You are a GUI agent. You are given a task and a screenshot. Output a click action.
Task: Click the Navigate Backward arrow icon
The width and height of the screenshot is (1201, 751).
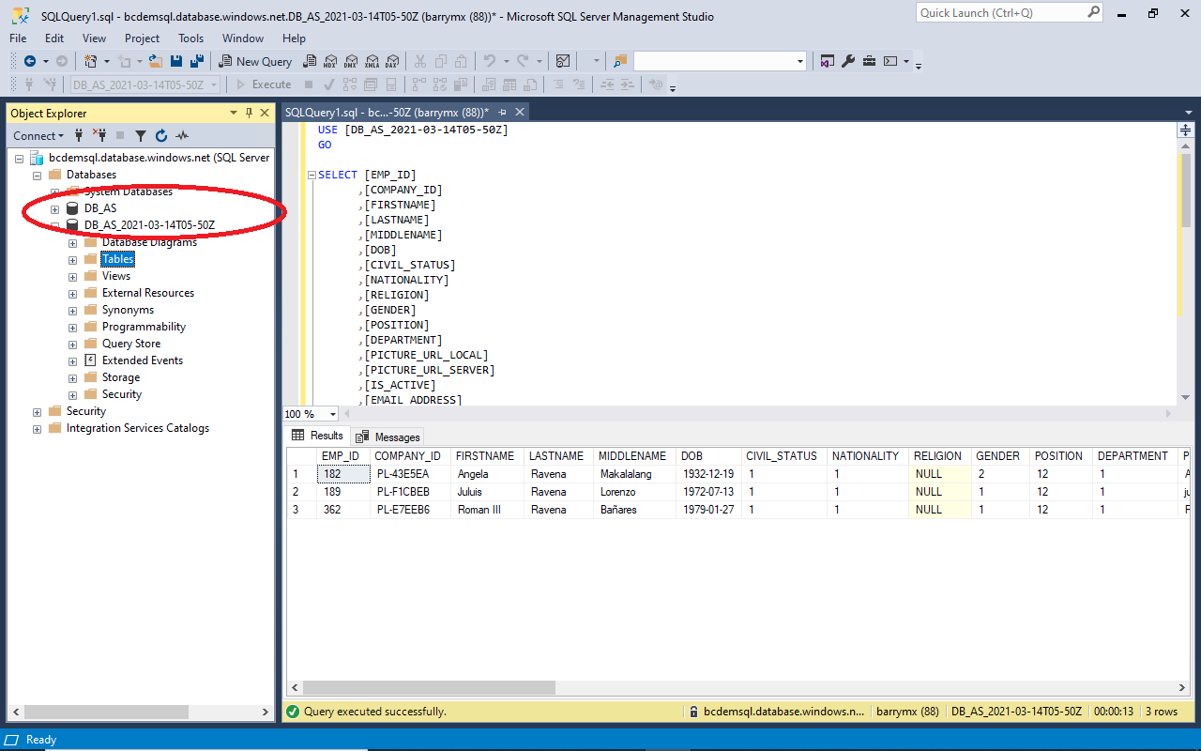click(x=30, y=61)
